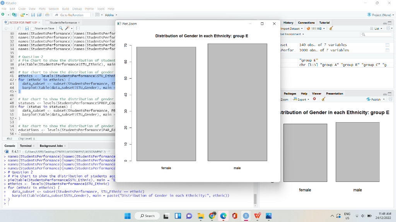
Task: Open the Session menu
Action: (x=53, y=9)
